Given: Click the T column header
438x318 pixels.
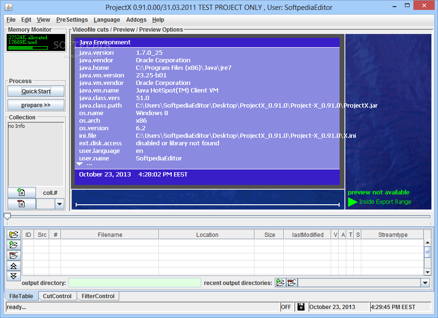Looking at the screenshot, I should click(350, 234).
